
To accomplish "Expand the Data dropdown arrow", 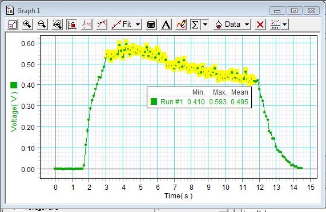I will 247,25.
